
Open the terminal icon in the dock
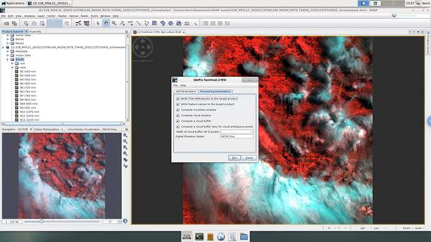[199, 236]
